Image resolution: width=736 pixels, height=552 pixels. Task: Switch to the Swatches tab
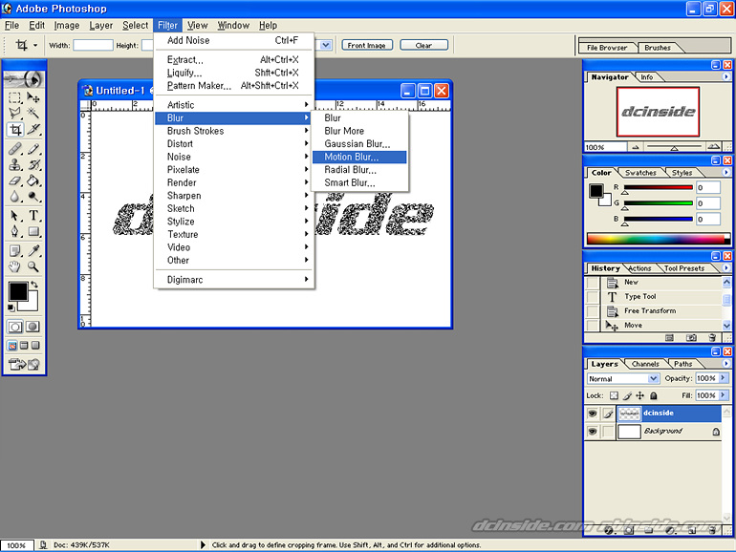[640, 173]
